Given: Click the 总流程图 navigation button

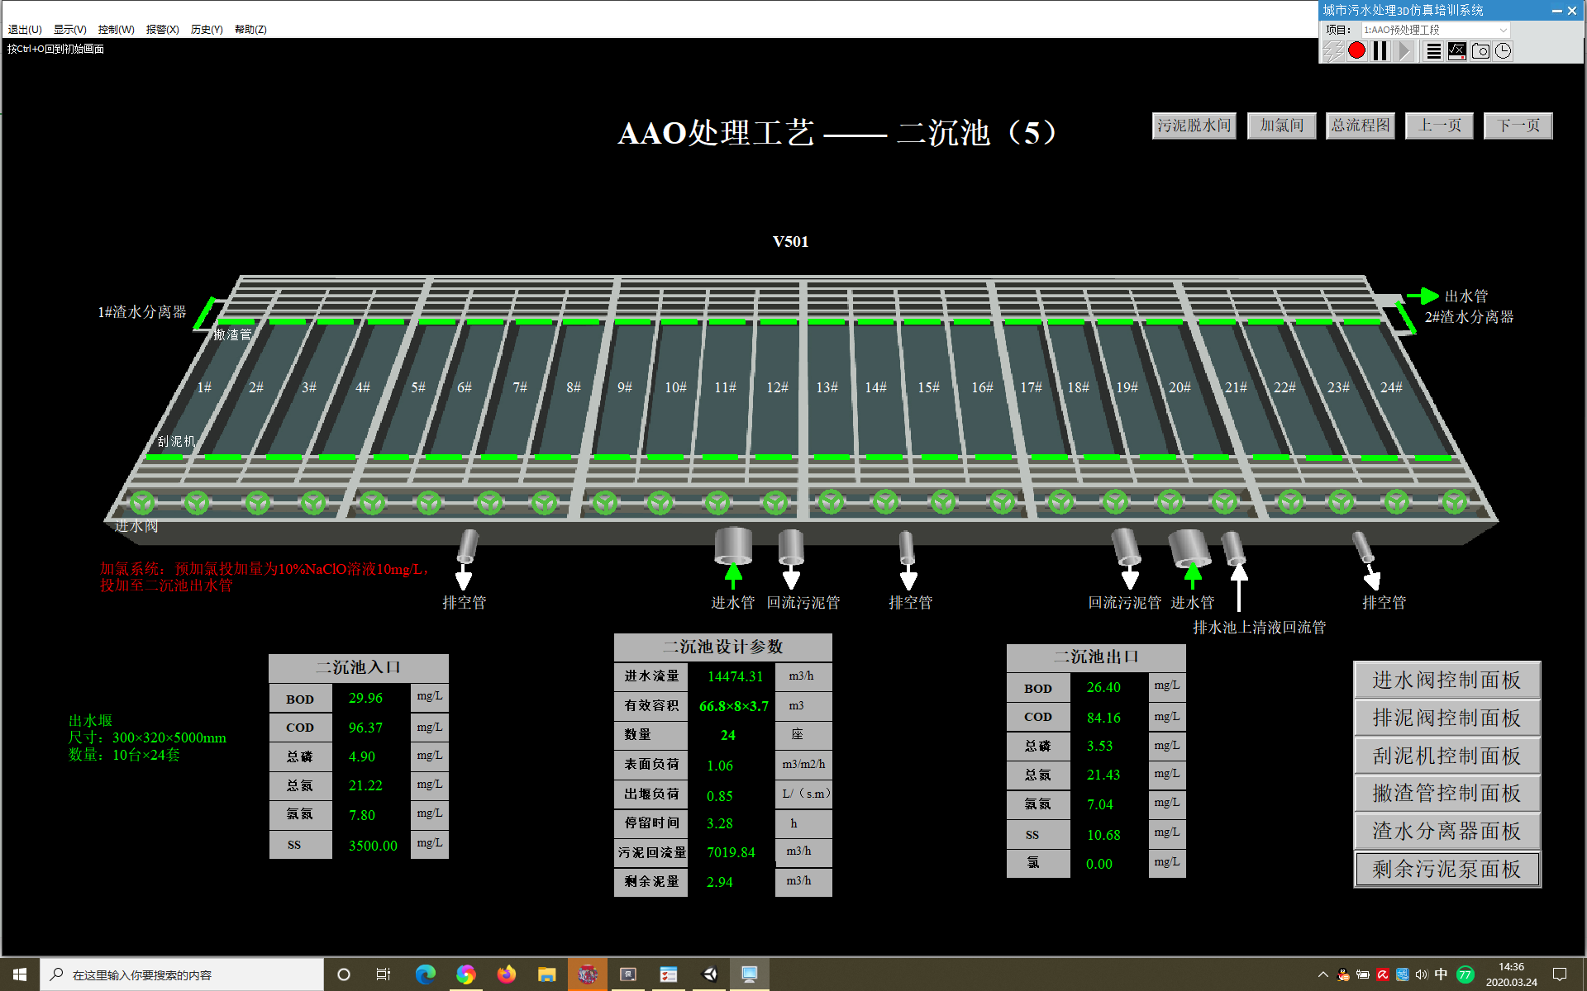Looking at the screenshot, I should 1360,126.
